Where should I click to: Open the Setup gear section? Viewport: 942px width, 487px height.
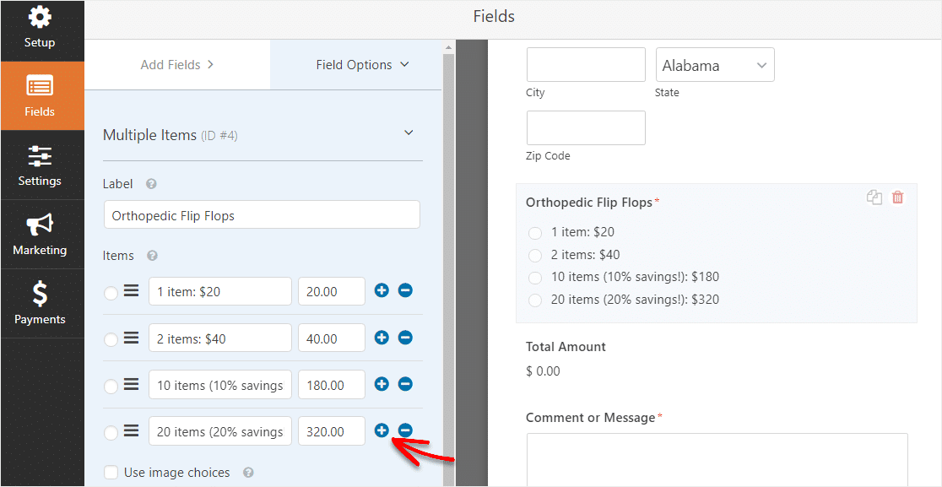click(x=40, y=27)
